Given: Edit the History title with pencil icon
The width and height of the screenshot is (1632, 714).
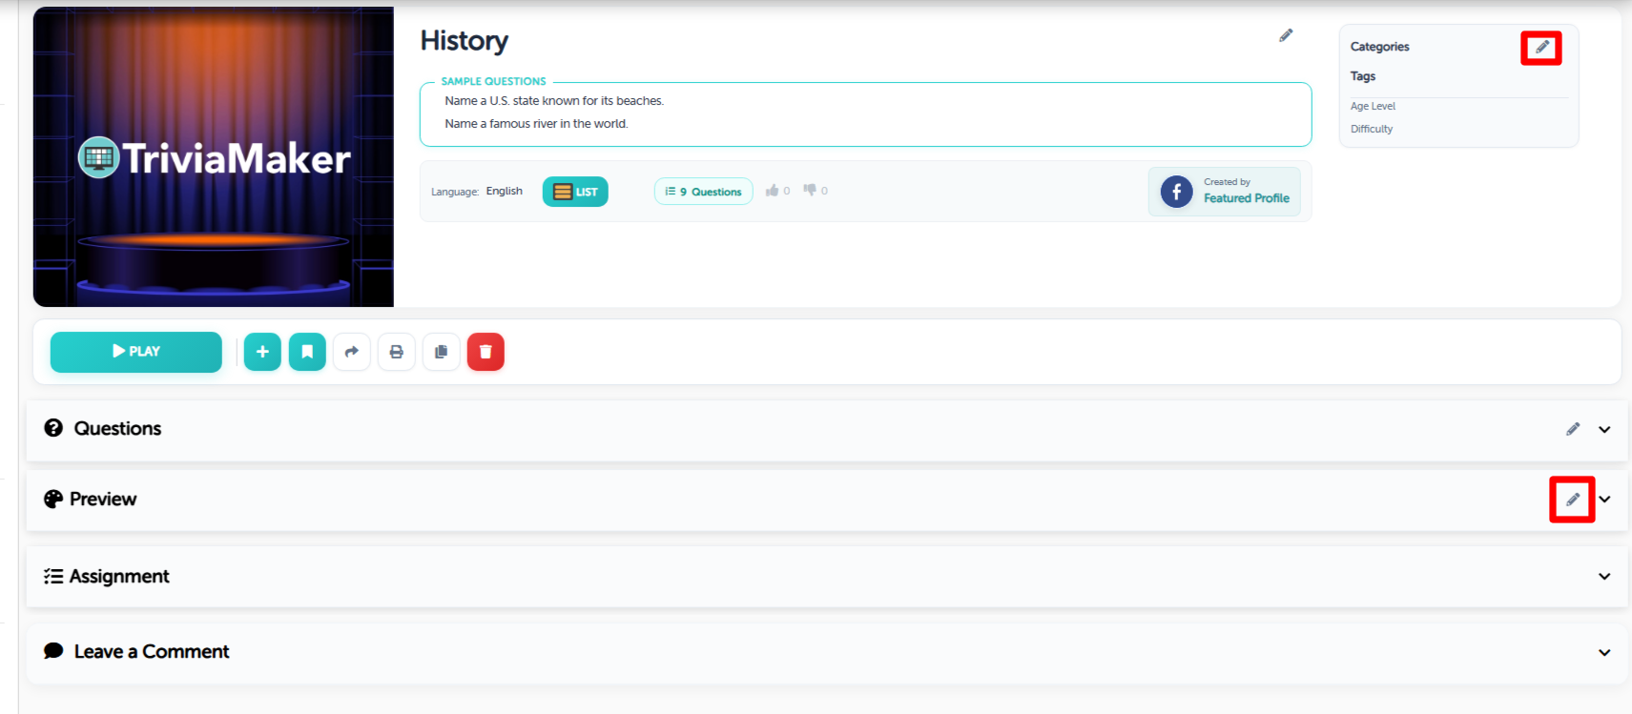Looking at the screenshot, I should (x=1286, y=35).
